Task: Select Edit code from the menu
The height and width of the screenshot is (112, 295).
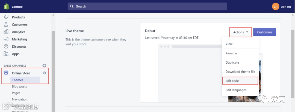Action: point(232,81)
